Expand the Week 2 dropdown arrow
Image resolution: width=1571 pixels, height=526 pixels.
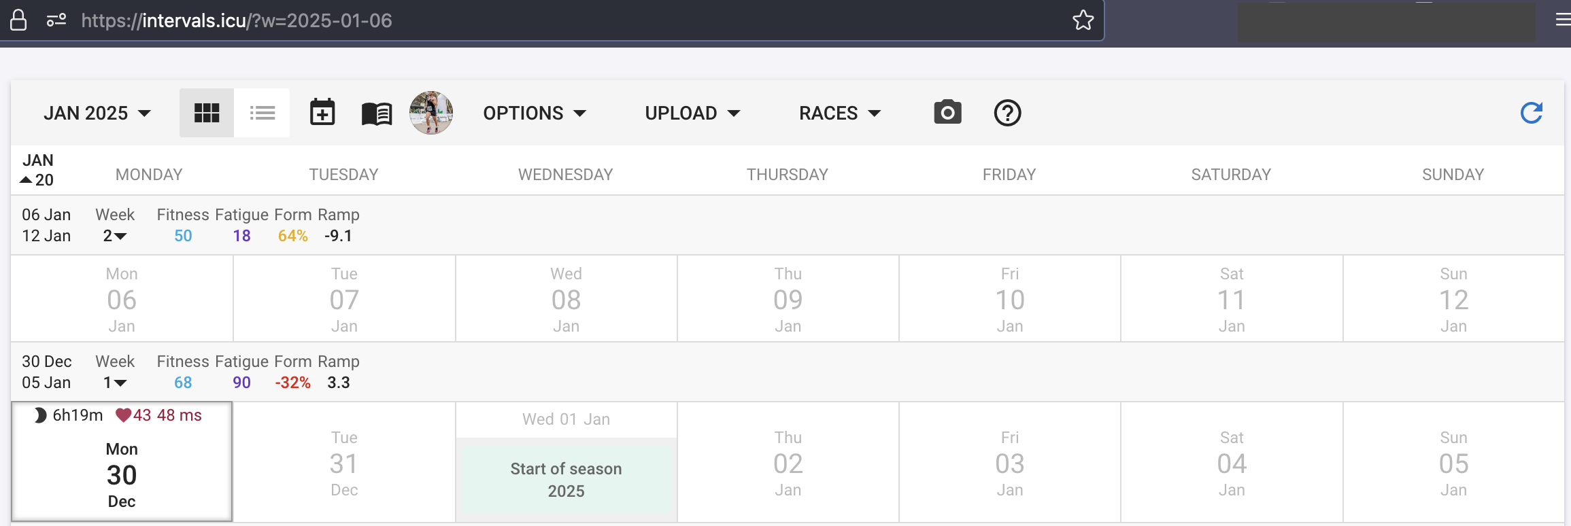tap(120, 236)
